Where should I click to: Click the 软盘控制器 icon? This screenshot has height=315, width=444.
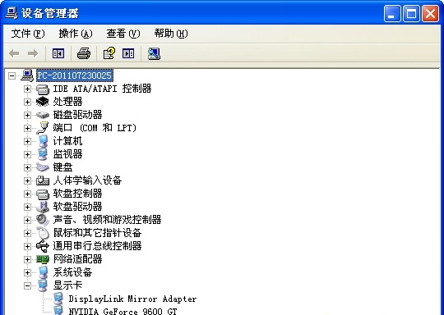(43, 194)
